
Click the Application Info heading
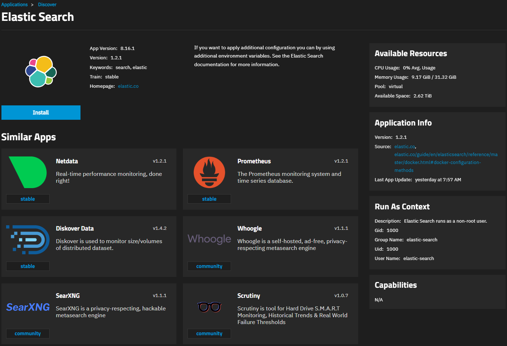pos(403,123)
